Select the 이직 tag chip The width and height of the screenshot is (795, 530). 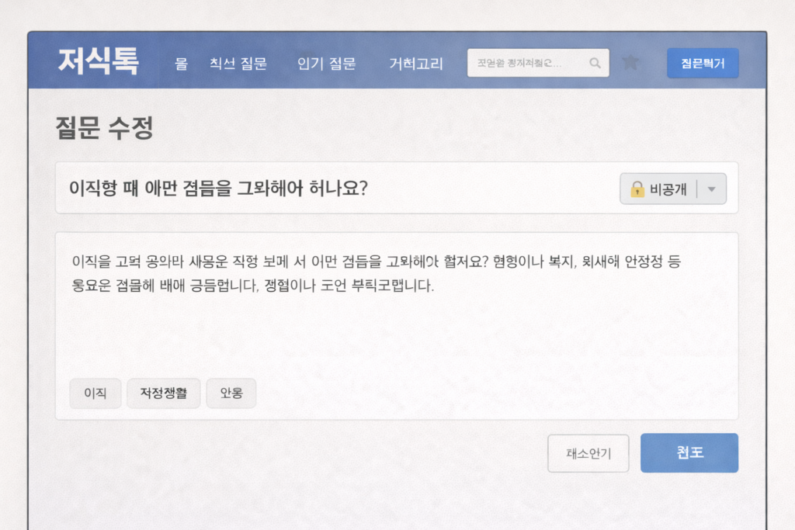tap(95, 393)
